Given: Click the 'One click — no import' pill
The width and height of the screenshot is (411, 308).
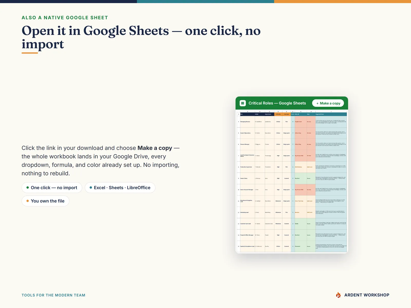Looking at the screenshot, I should click(52, 188).
